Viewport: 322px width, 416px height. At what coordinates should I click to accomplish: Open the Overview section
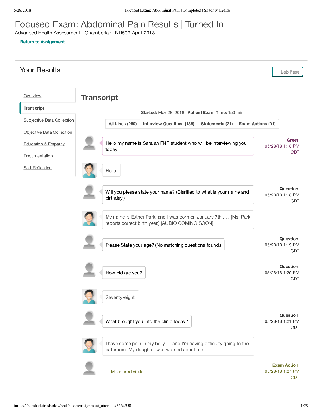tap(32, 96)
